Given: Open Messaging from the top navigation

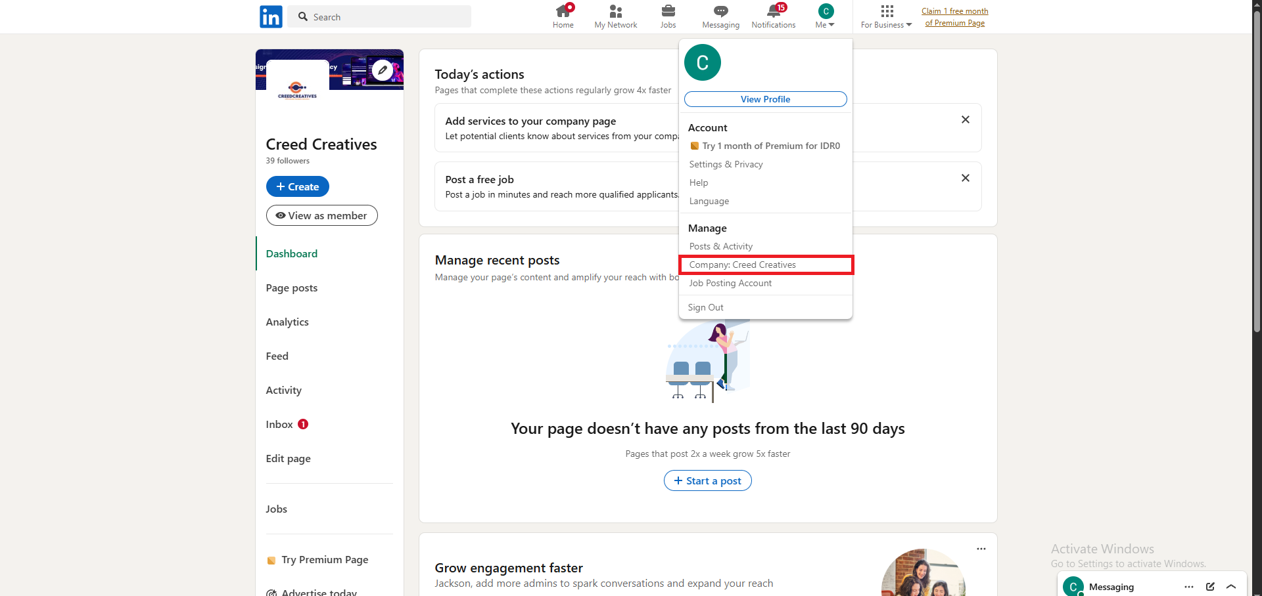Looking at the screenshot, I should [x=720, y=16].
